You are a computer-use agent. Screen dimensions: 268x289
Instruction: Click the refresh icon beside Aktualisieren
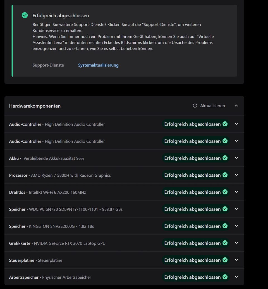(x=195, y=106)
